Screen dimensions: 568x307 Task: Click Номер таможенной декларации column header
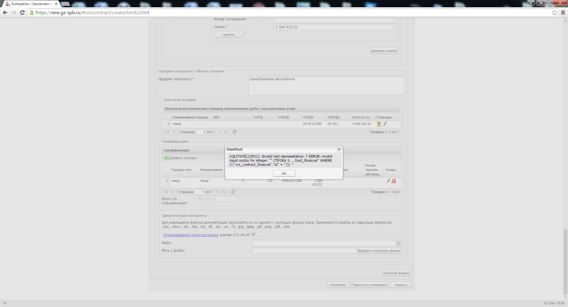click(x=373, y=170)
